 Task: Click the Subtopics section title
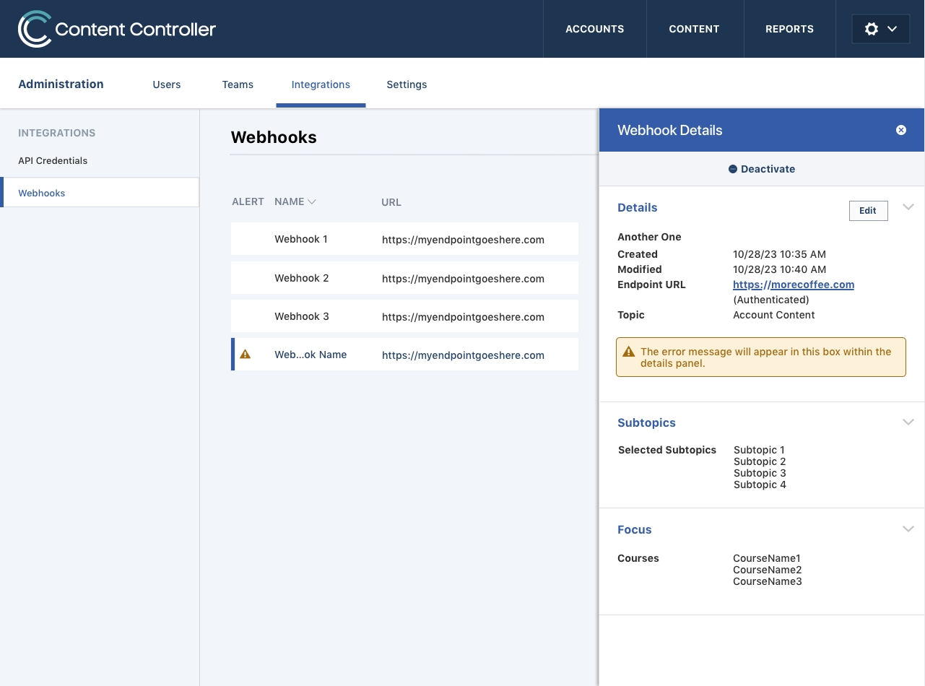646,422
